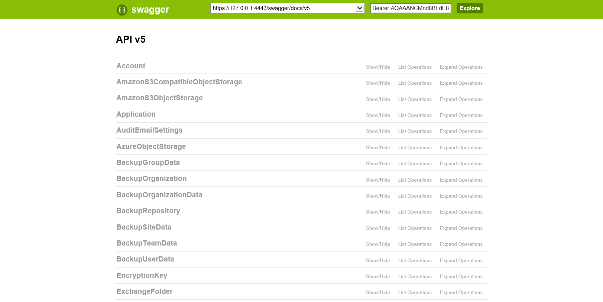List Operations for BackupTeamData
This screenshot has width=603, height=302.
pyautogui.click(x=415, y=244)
